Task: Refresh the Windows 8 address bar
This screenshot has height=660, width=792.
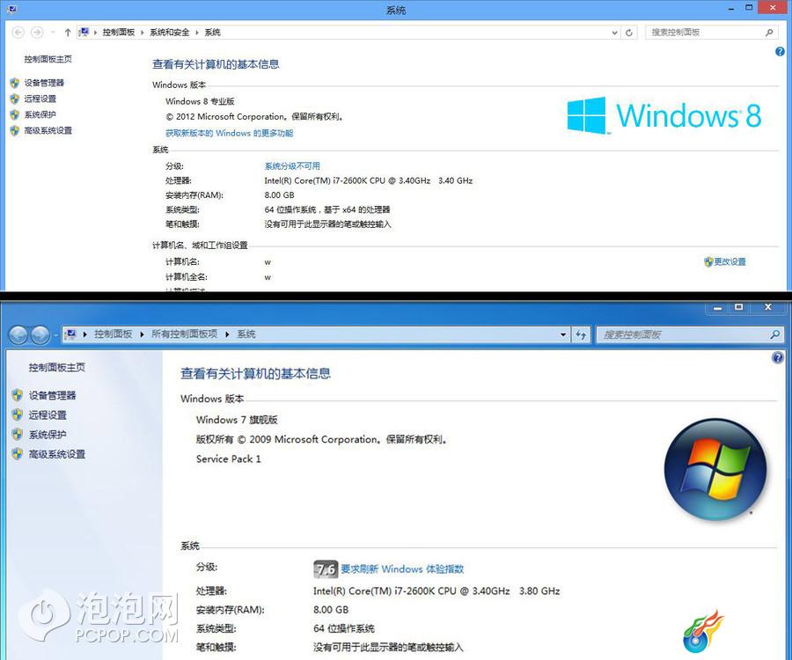Action: 629,33
